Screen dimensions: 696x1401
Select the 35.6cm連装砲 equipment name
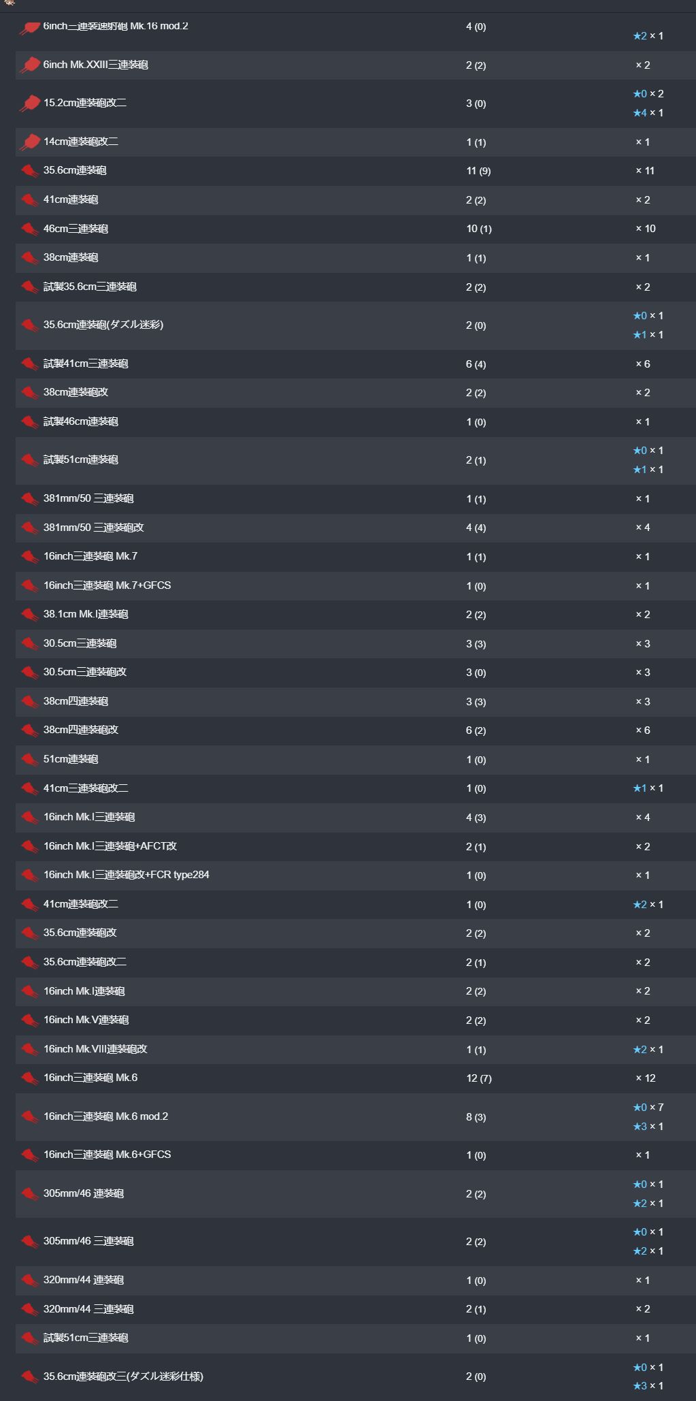pos(75,170)
